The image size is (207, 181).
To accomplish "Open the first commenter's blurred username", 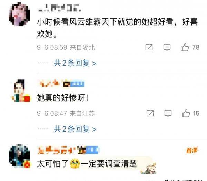I will pos(59,8).
